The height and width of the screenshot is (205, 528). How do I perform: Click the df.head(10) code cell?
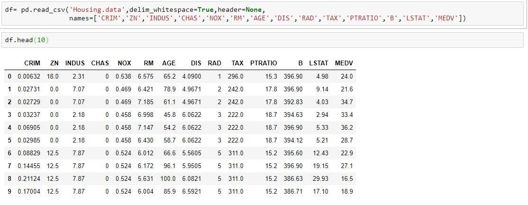click(x=262, y=40)
